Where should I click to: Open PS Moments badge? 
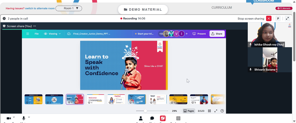point(284,8)
